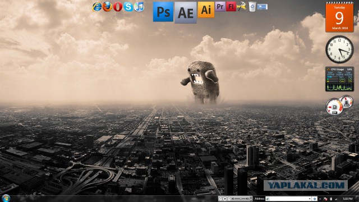Open Adobe After Effects (AE) icon

pyautogui.click(x=186, y=12)
